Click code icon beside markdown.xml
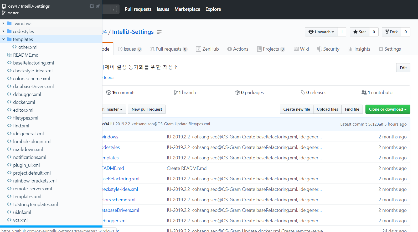Screen dimensions: 418x232 pyautogui.click(x=9, y=149)
